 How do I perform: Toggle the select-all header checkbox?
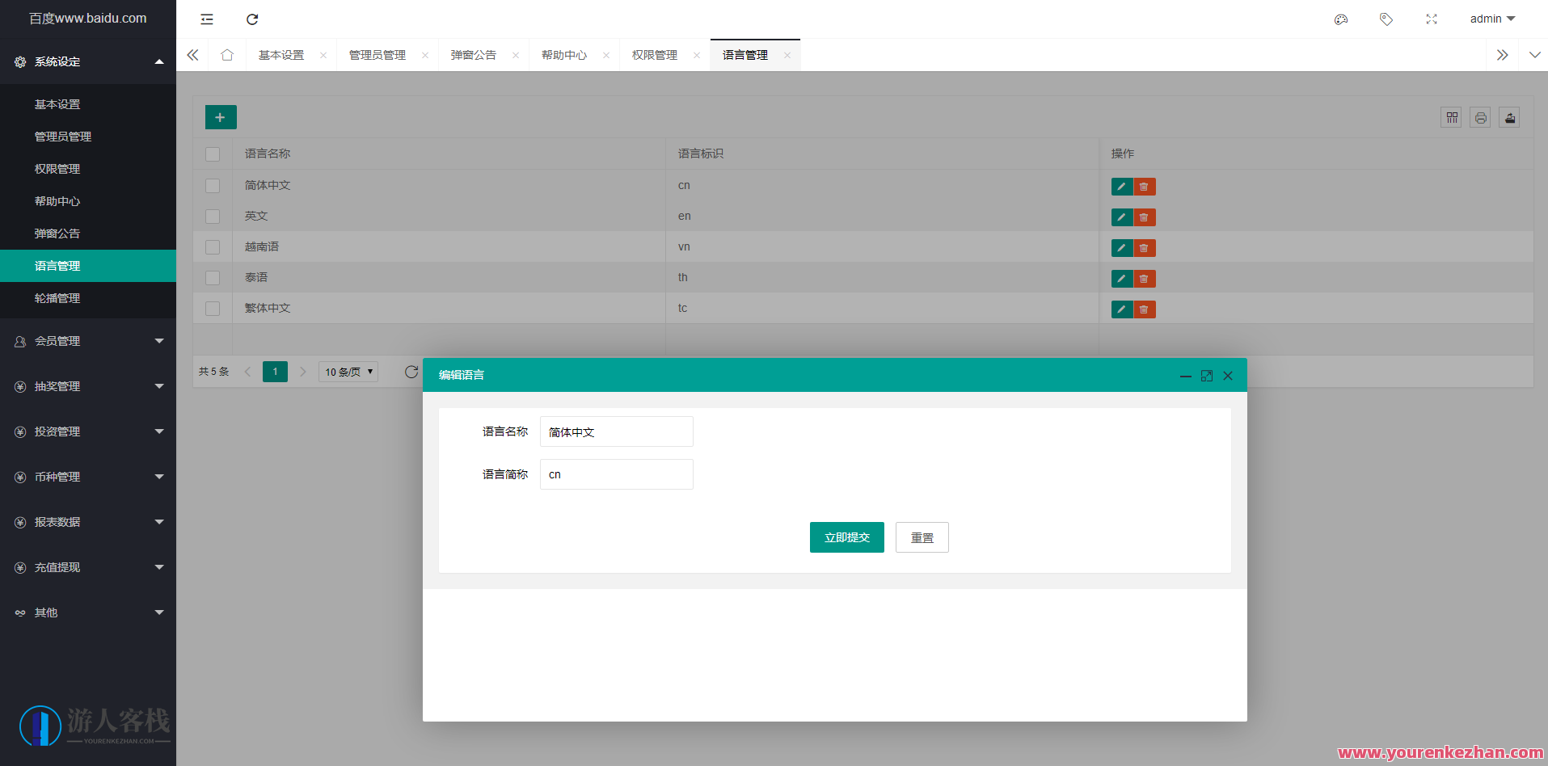tap(213, 154)
